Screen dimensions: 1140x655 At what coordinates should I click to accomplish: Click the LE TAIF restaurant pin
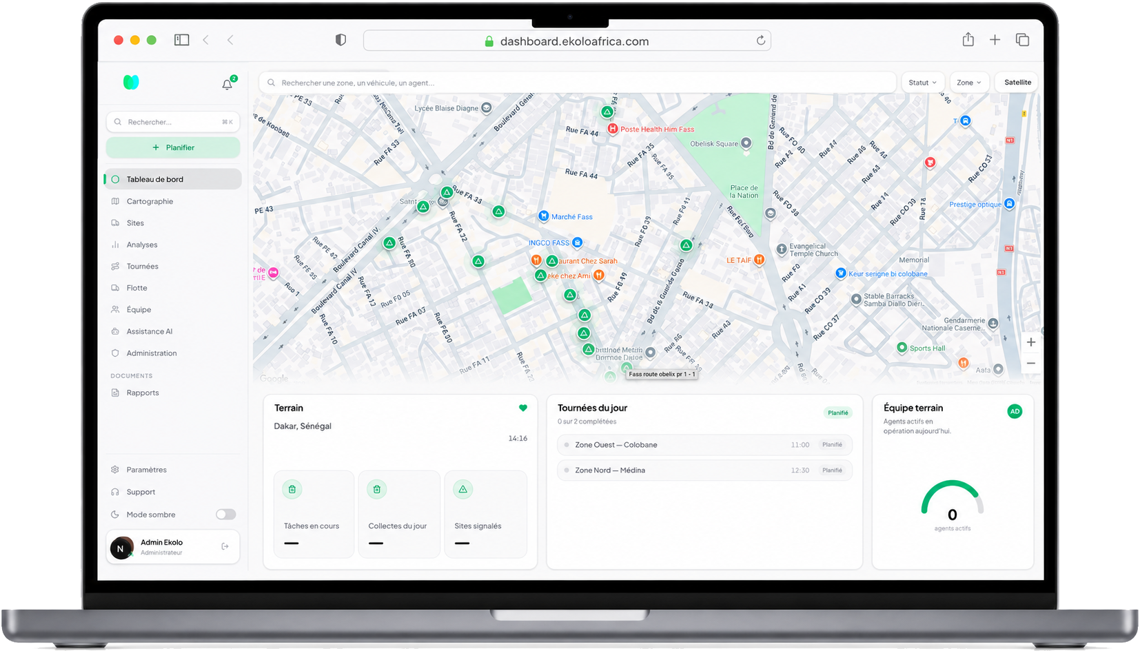[x=759, y=260]
